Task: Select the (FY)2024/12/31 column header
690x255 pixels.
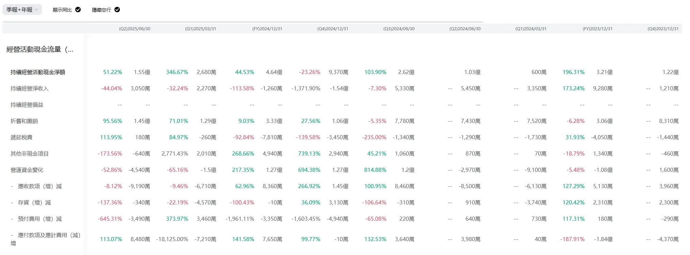Action: pos(267,29)
